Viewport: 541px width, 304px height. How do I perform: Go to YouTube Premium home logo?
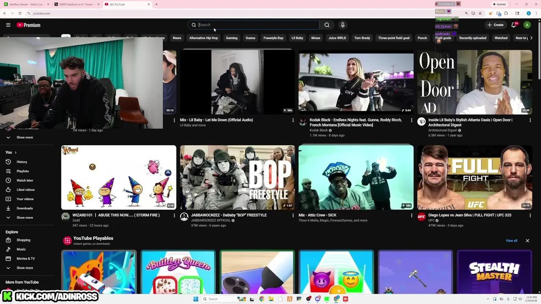click(29, 25)
